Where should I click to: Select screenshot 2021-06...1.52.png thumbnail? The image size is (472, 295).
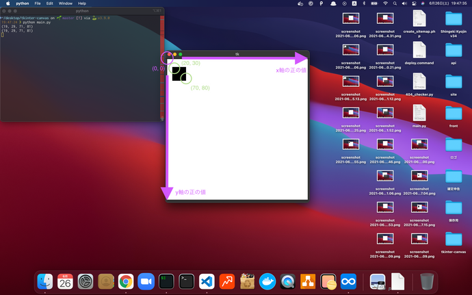pos(385,113)
